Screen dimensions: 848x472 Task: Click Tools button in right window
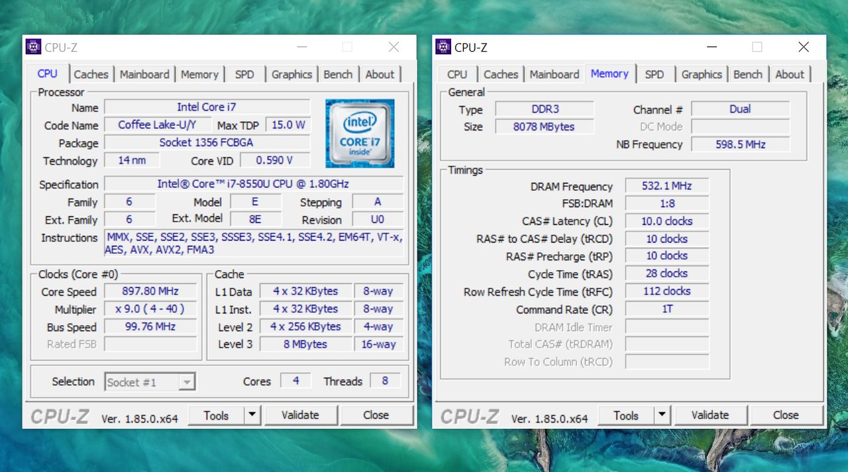[626, 415]
